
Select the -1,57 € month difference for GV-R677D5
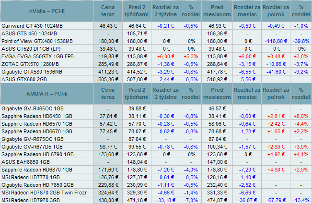(x=247, y=147)
